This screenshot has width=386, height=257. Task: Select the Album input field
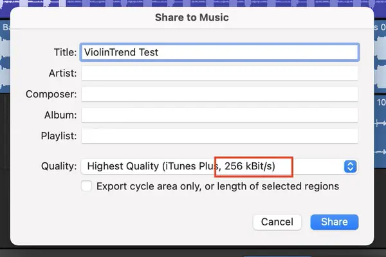tap(219, 115)
